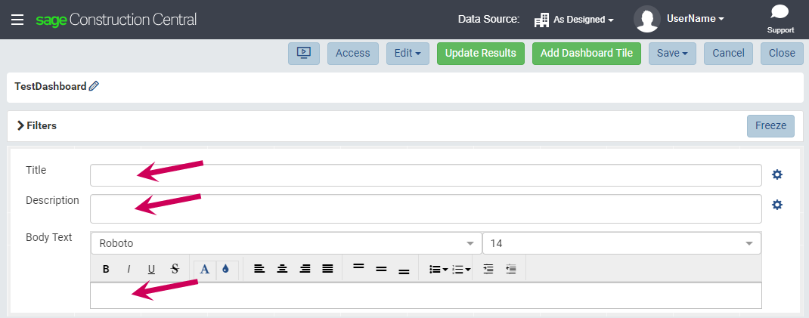Center align the body text

(282, 269)
